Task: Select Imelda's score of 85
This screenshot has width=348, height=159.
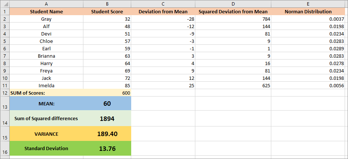Action: 107,85
